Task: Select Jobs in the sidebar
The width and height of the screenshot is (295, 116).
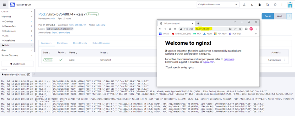Action: point(17,36)
